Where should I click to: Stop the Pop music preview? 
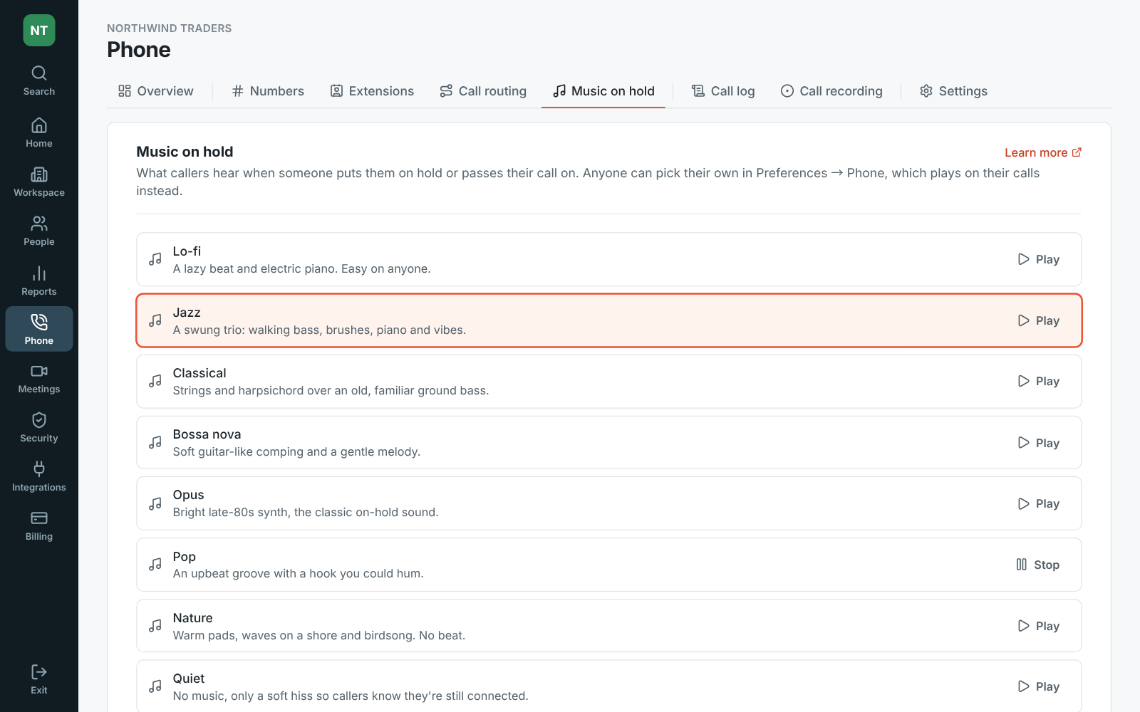(1038, 565)
